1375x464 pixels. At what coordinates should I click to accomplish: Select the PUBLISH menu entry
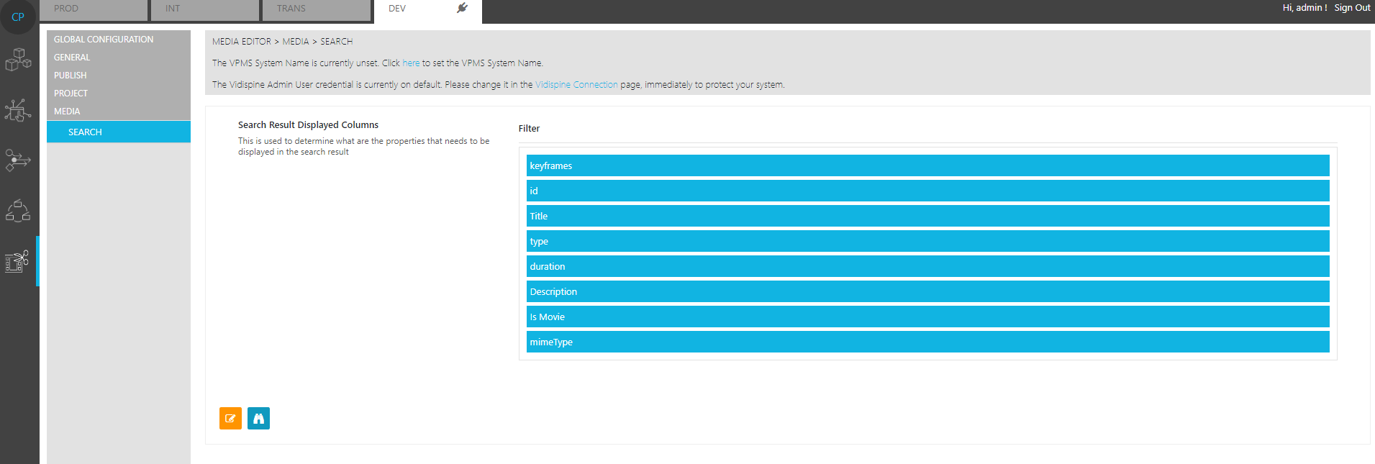pos(71,76)
